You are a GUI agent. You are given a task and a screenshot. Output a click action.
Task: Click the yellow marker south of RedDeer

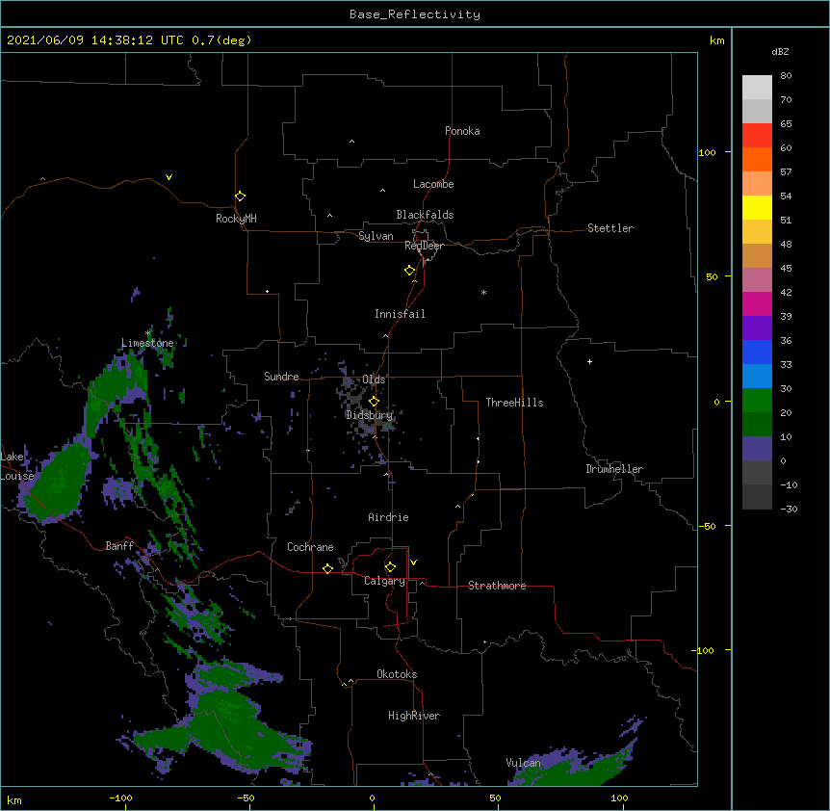pos(410,271)
